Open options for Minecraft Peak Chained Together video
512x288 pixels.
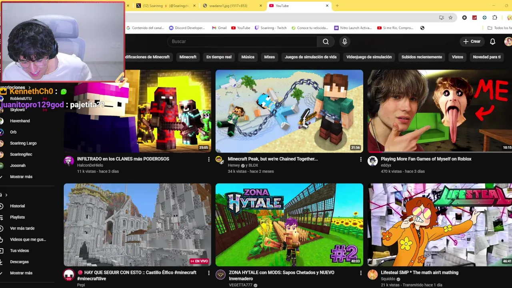coord(360,159)
